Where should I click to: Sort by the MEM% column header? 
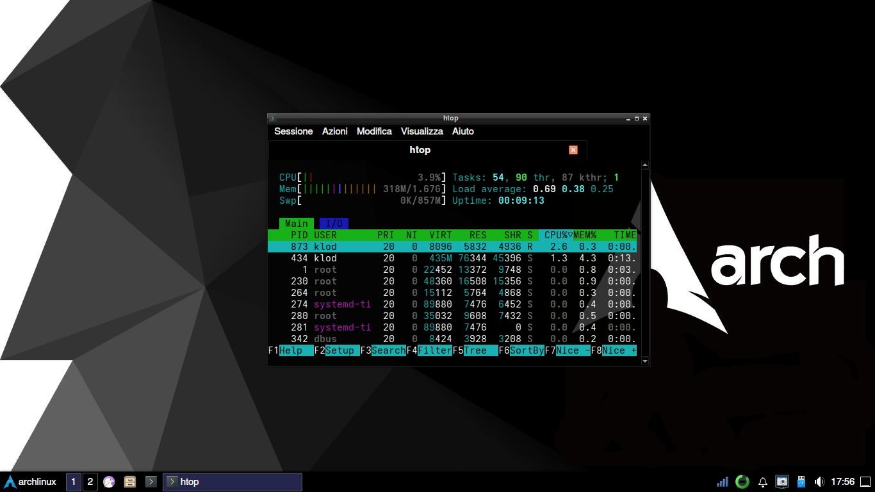(x=585, y=235)
